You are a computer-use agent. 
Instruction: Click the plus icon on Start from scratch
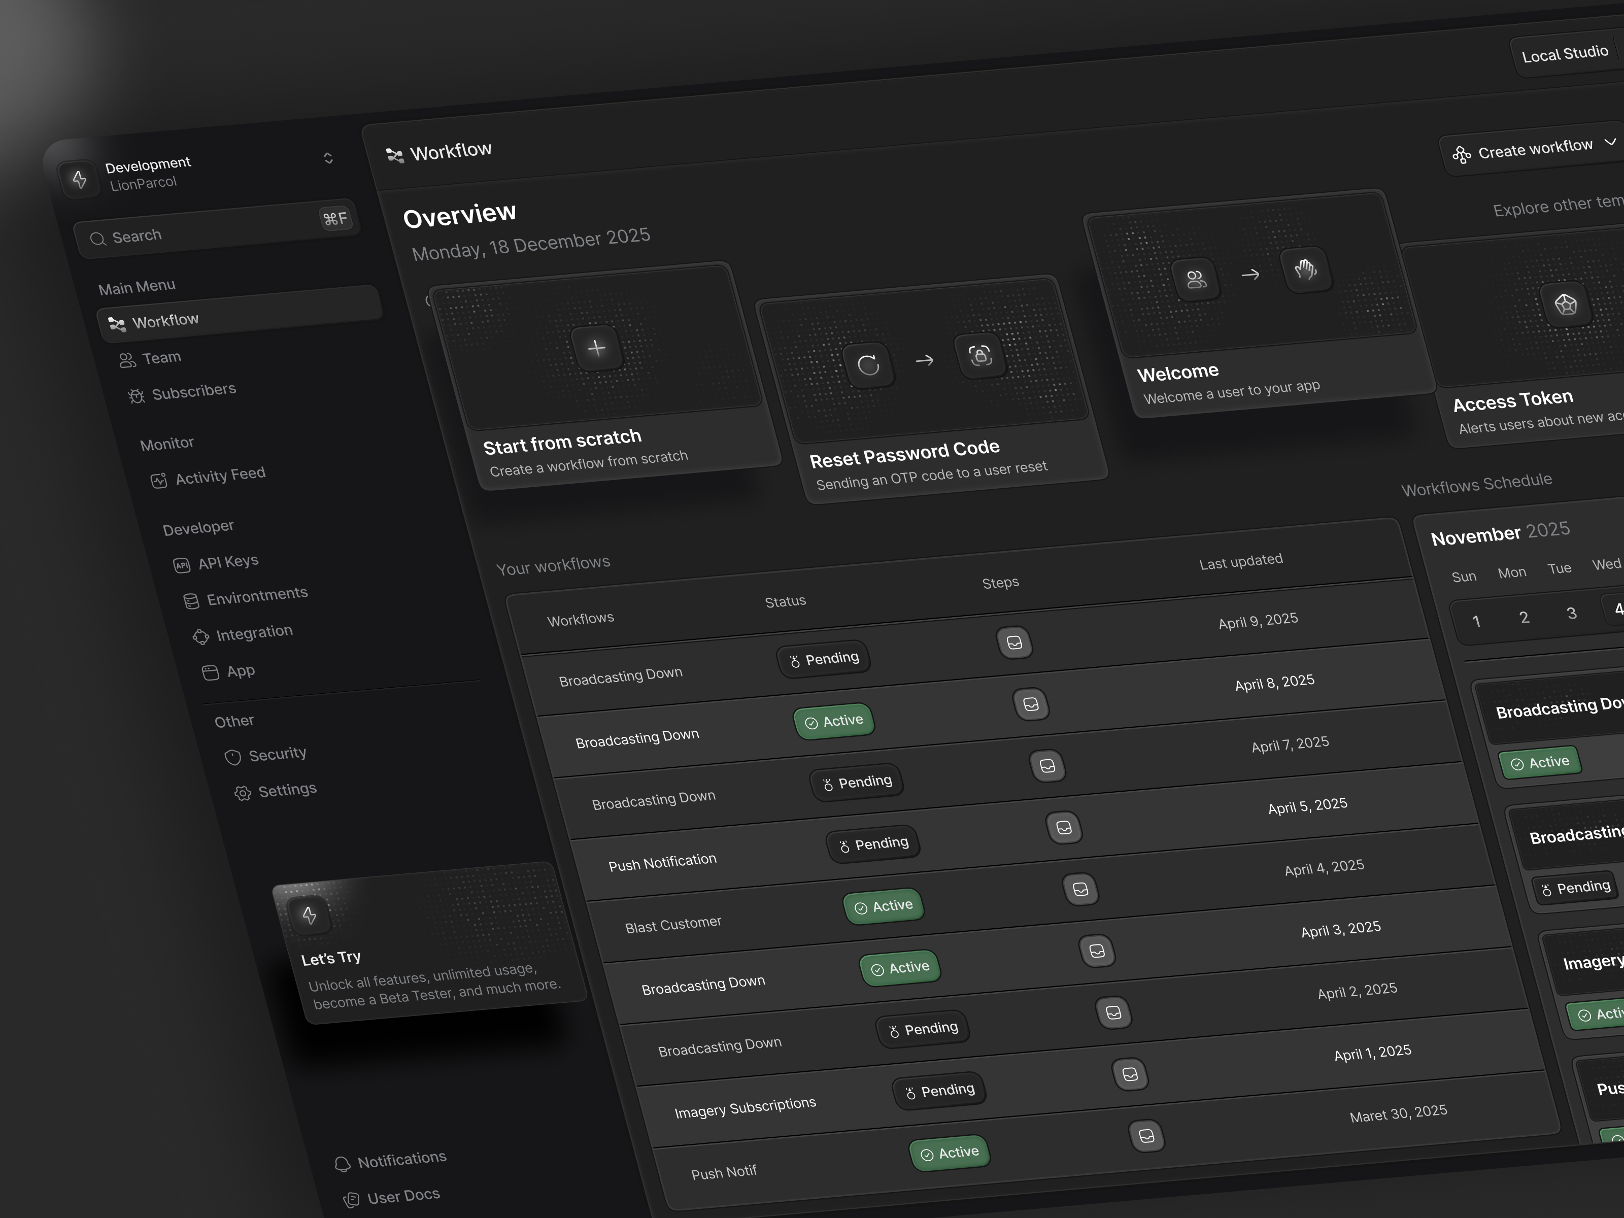597,348
